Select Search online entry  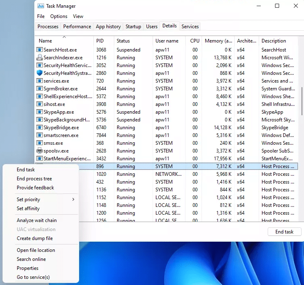(x=31, y=259)
